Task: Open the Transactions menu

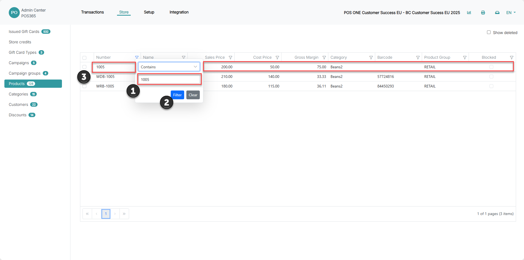Action: [x=92, y=12]
